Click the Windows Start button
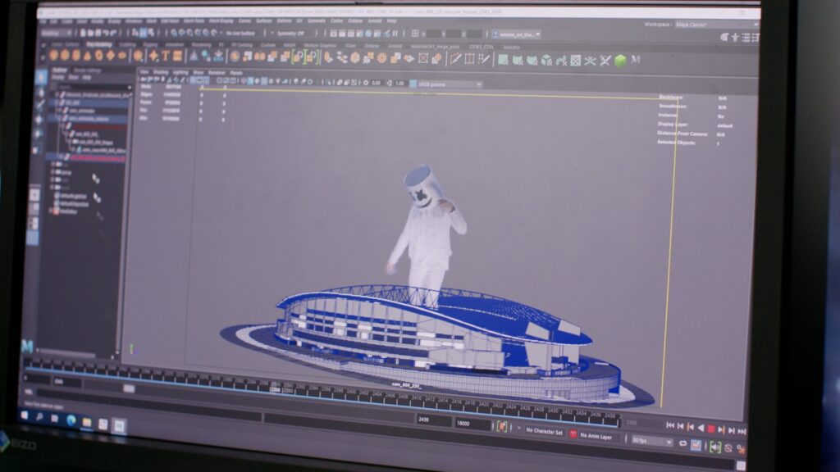Viewport: 840px width, 472px height. (24, 416)
